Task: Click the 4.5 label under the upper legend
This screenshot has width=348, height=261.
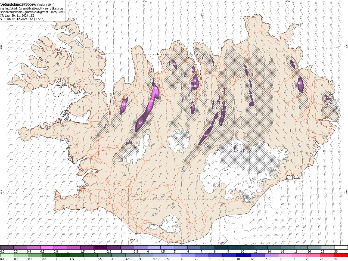Action: 163,251
